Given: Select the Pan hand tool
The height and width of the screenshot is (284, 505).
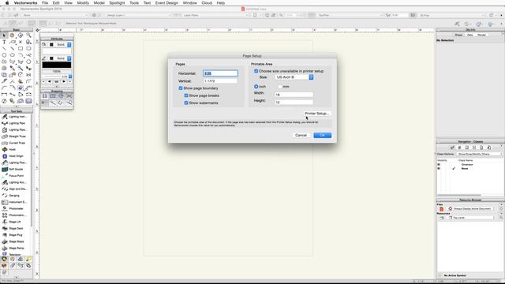Looking at the screenshot, I should 13,35.
